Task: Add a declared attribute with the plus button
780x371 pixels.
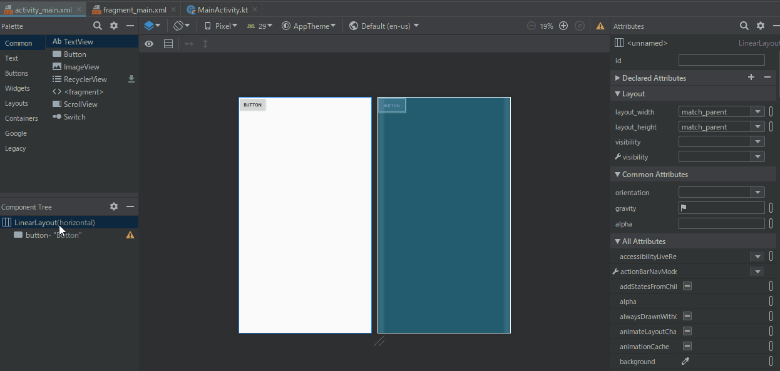Action: point(751,77)
